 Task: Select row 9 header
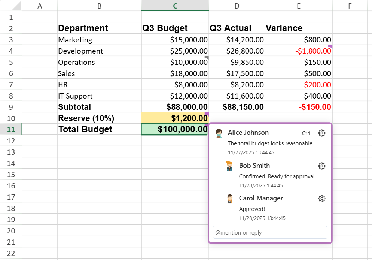point(10,107)
